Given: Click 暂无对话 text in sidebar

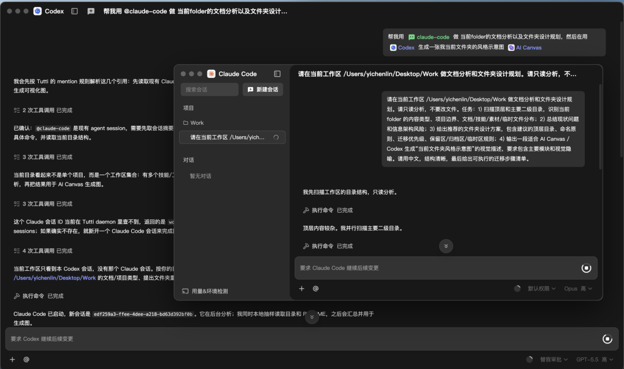Looking at the screenshot, I should [200, 176].
